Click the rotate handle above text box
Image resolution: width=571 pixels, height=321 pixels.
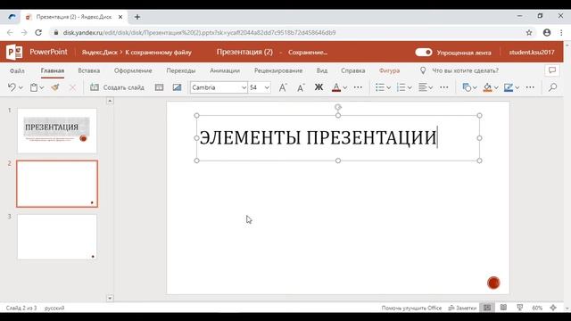[338, 107]
